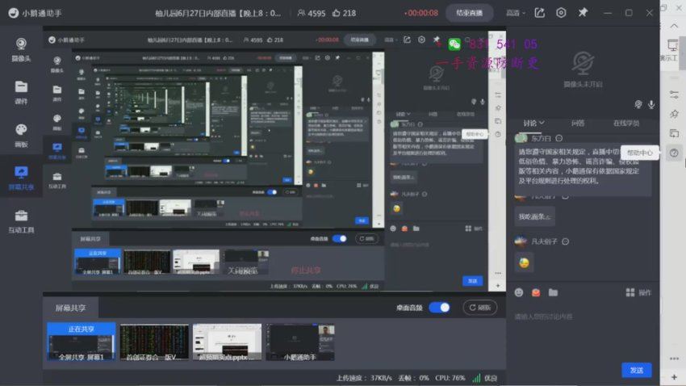Image resolution: width=686 pixels, height=386 pixels.
Task: Switch to the 问答 tab
Action: (578, 124)
